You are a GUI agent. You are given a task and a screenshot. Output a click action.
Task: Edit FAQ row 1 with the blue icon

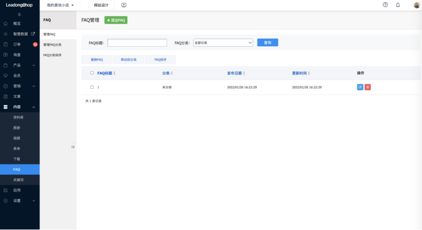[360, 87]
